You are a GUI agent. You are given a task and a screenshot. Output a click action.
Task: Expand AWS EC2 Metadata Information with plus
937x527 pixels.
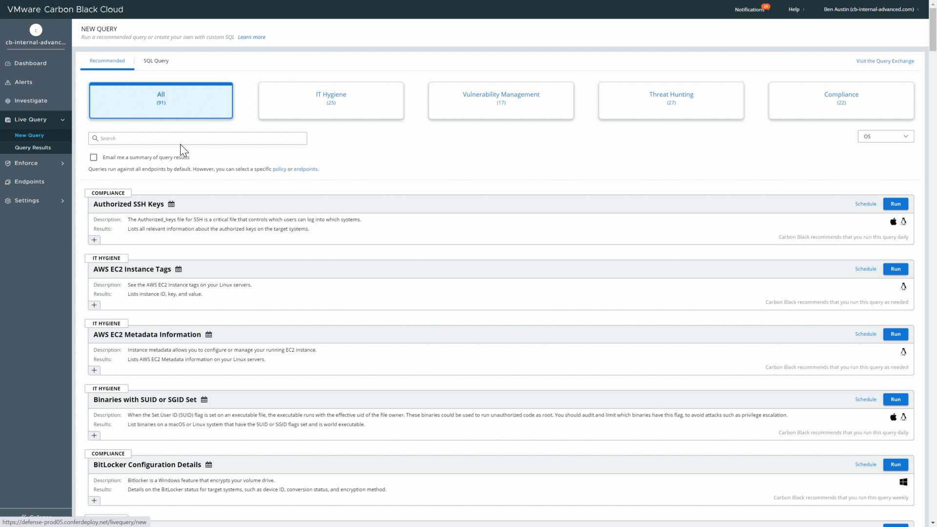[94, 370]
